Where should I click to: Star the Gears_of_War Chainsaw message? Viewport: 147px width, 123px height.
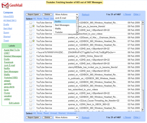click(34, 37)
